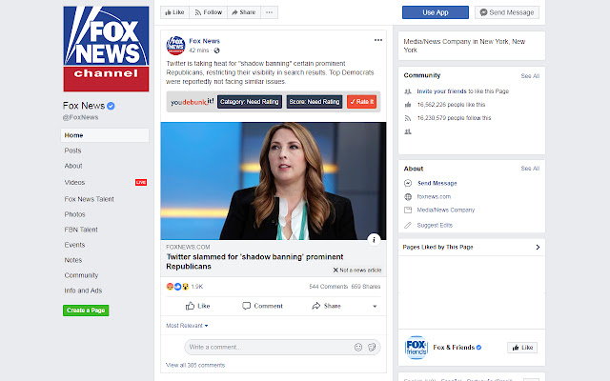
Task: Click View all 305 comments link
Action: point(195,365)
